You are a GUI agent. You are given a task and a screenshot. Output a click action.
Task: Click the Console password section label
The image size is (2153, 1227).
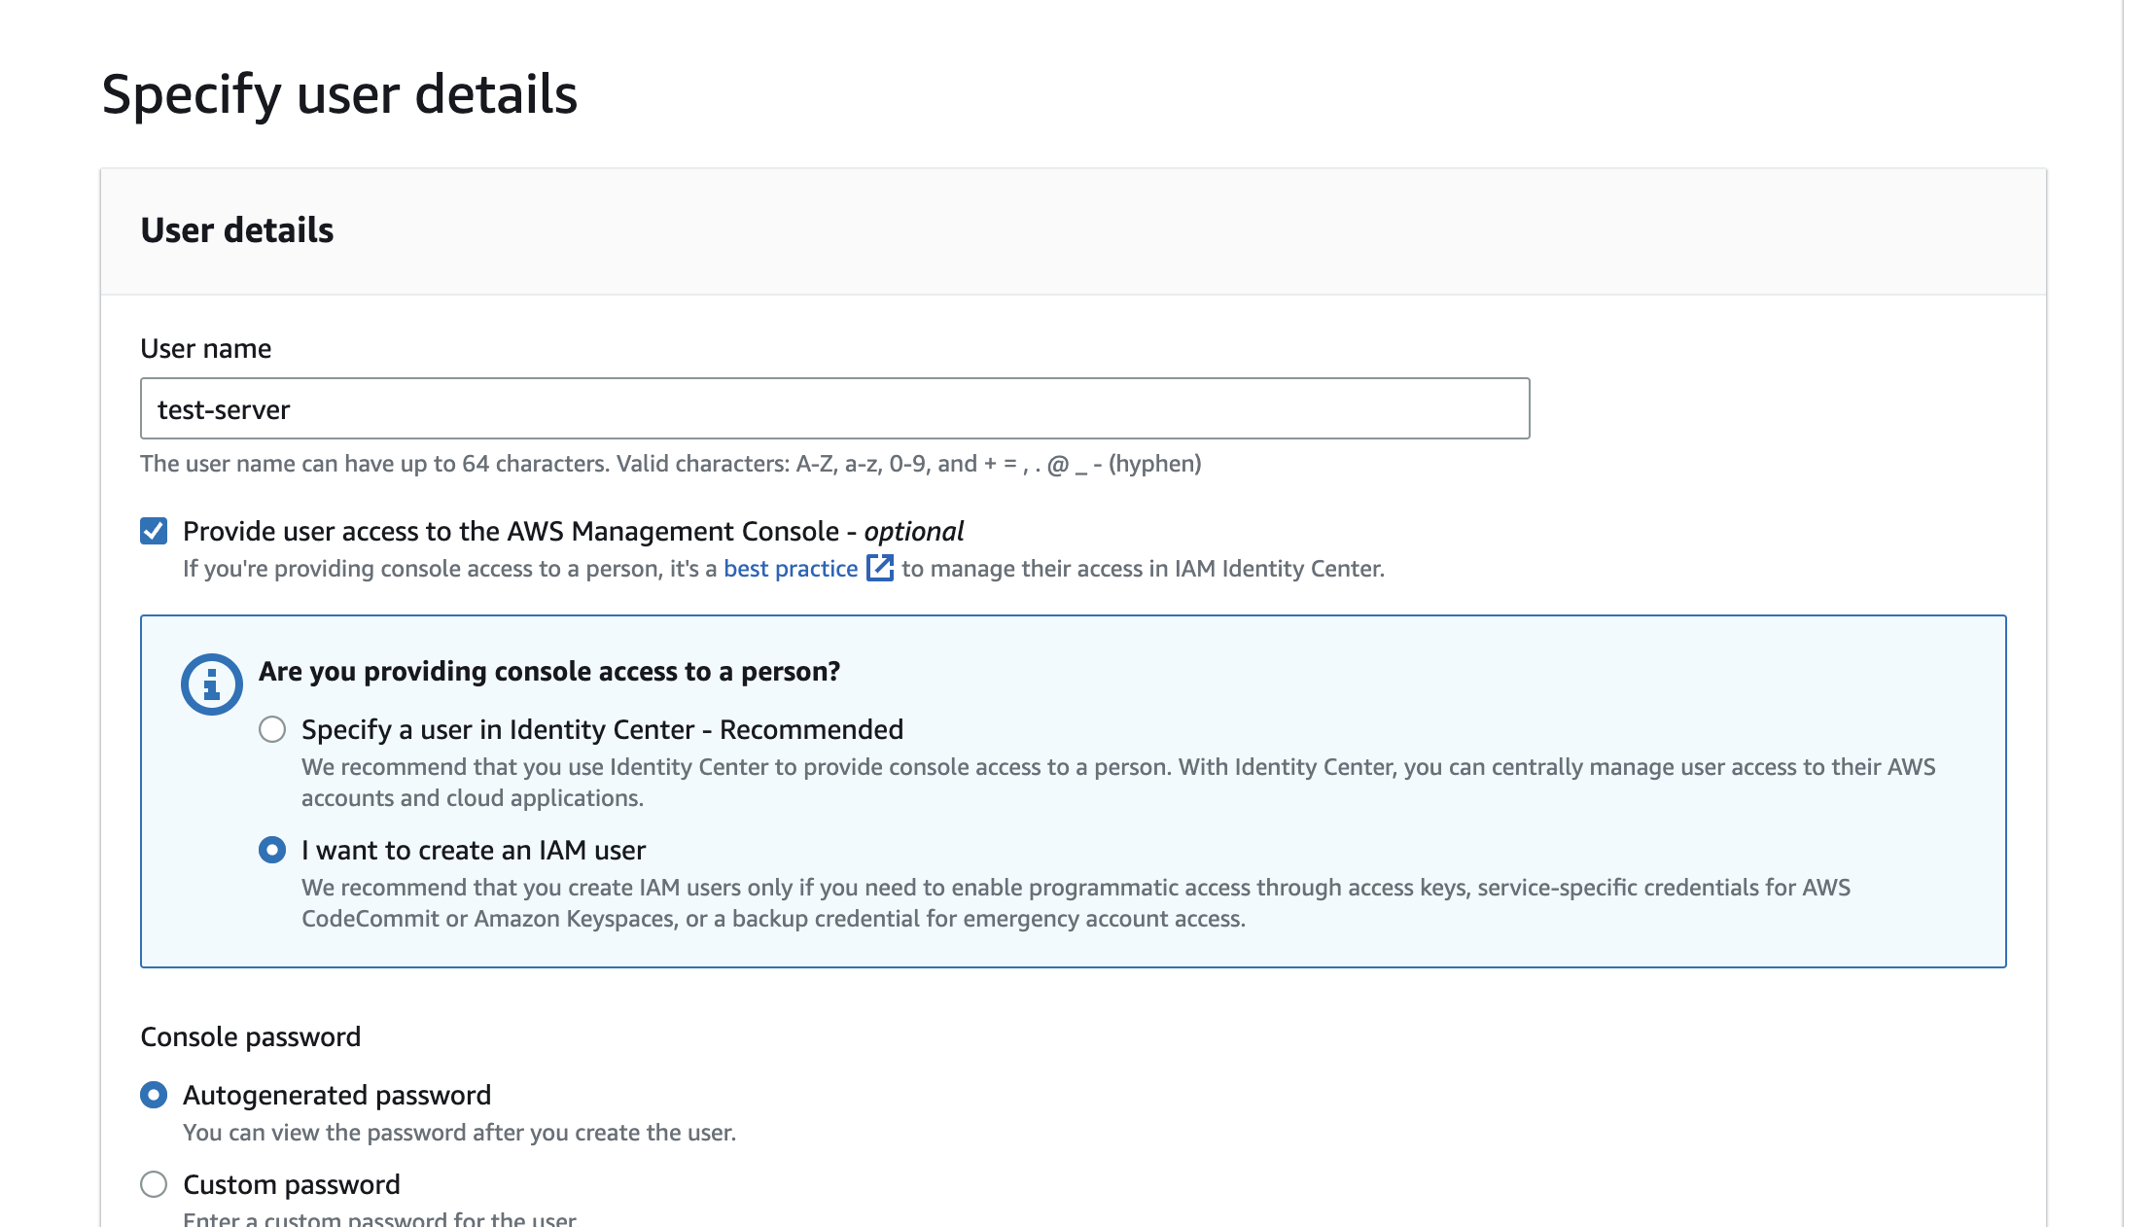[250, 1036]
